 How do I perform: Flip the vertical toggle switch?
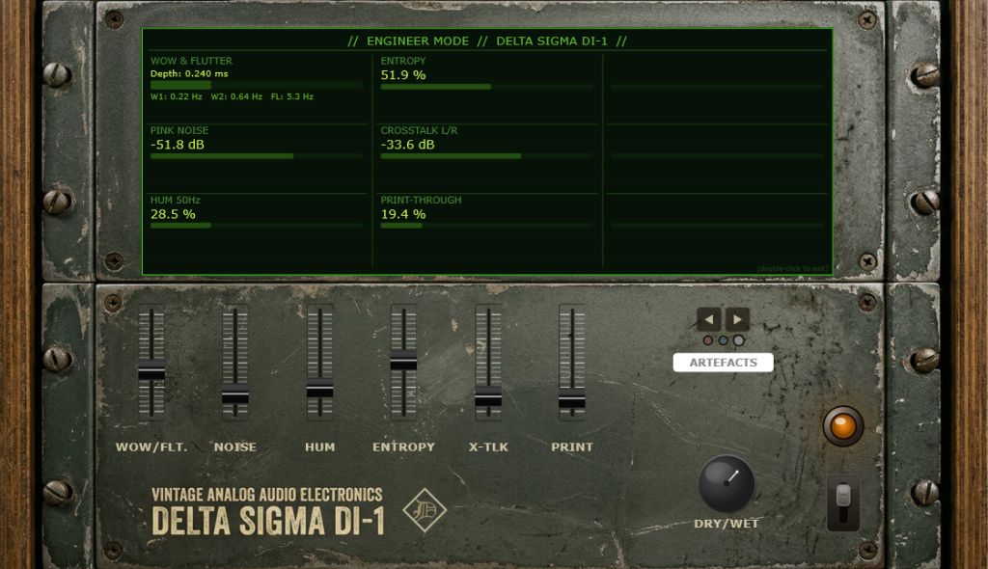coord(843,501)
